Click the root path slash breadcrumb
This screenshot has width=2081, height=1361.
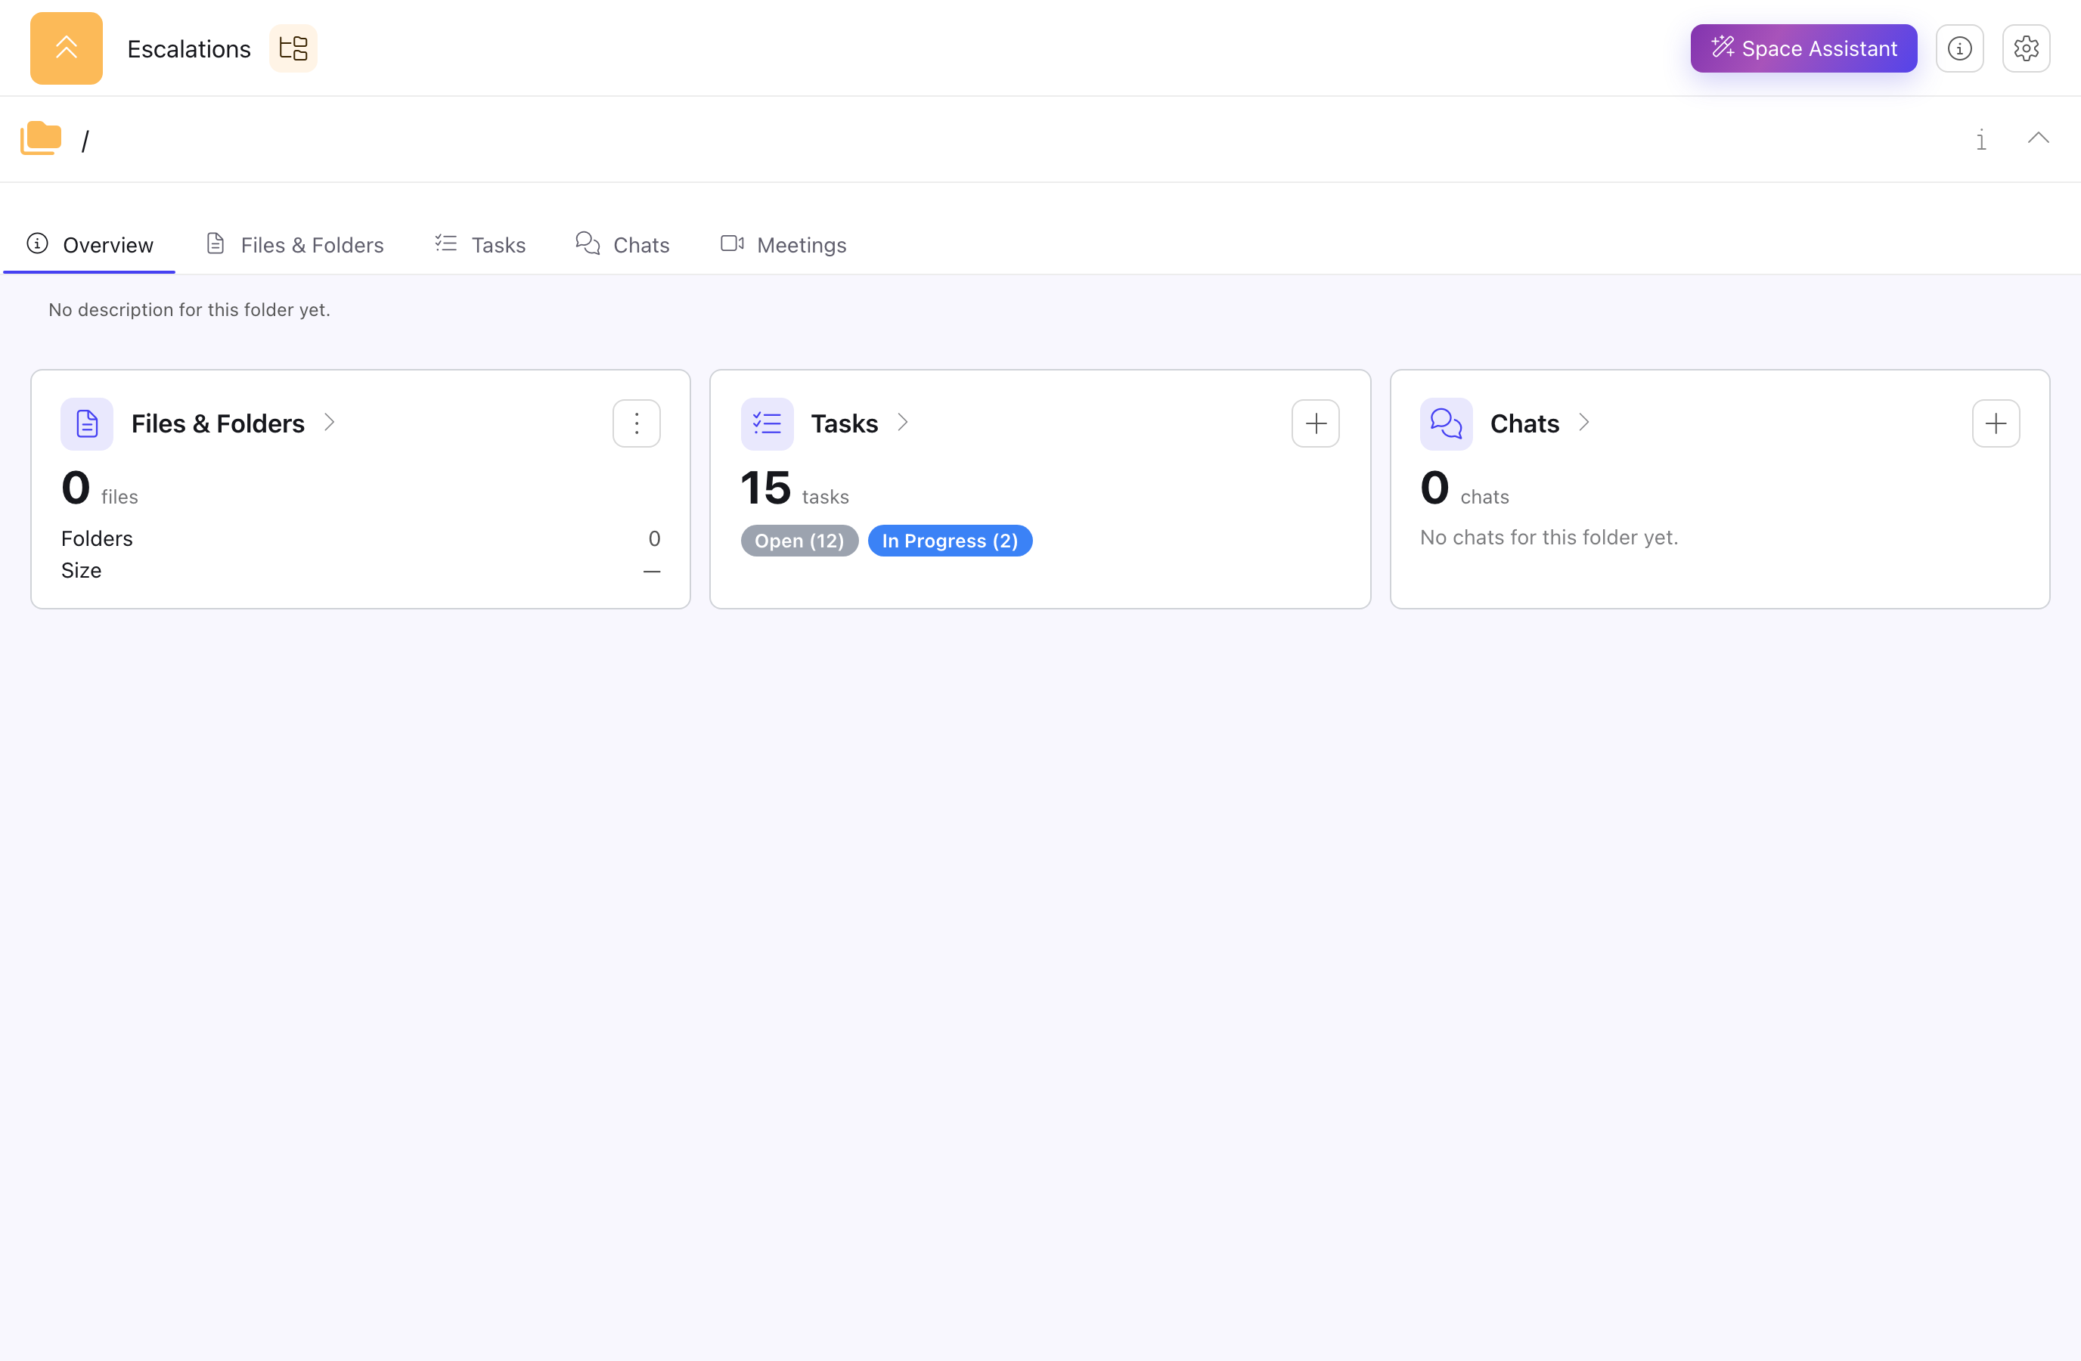85,141
